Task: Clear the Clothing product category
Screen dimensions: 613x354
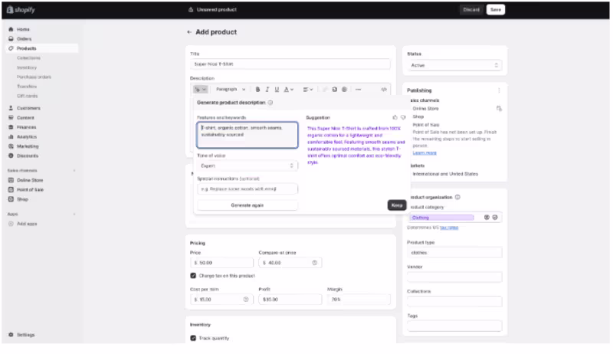Action: click(x=487, y=218)
